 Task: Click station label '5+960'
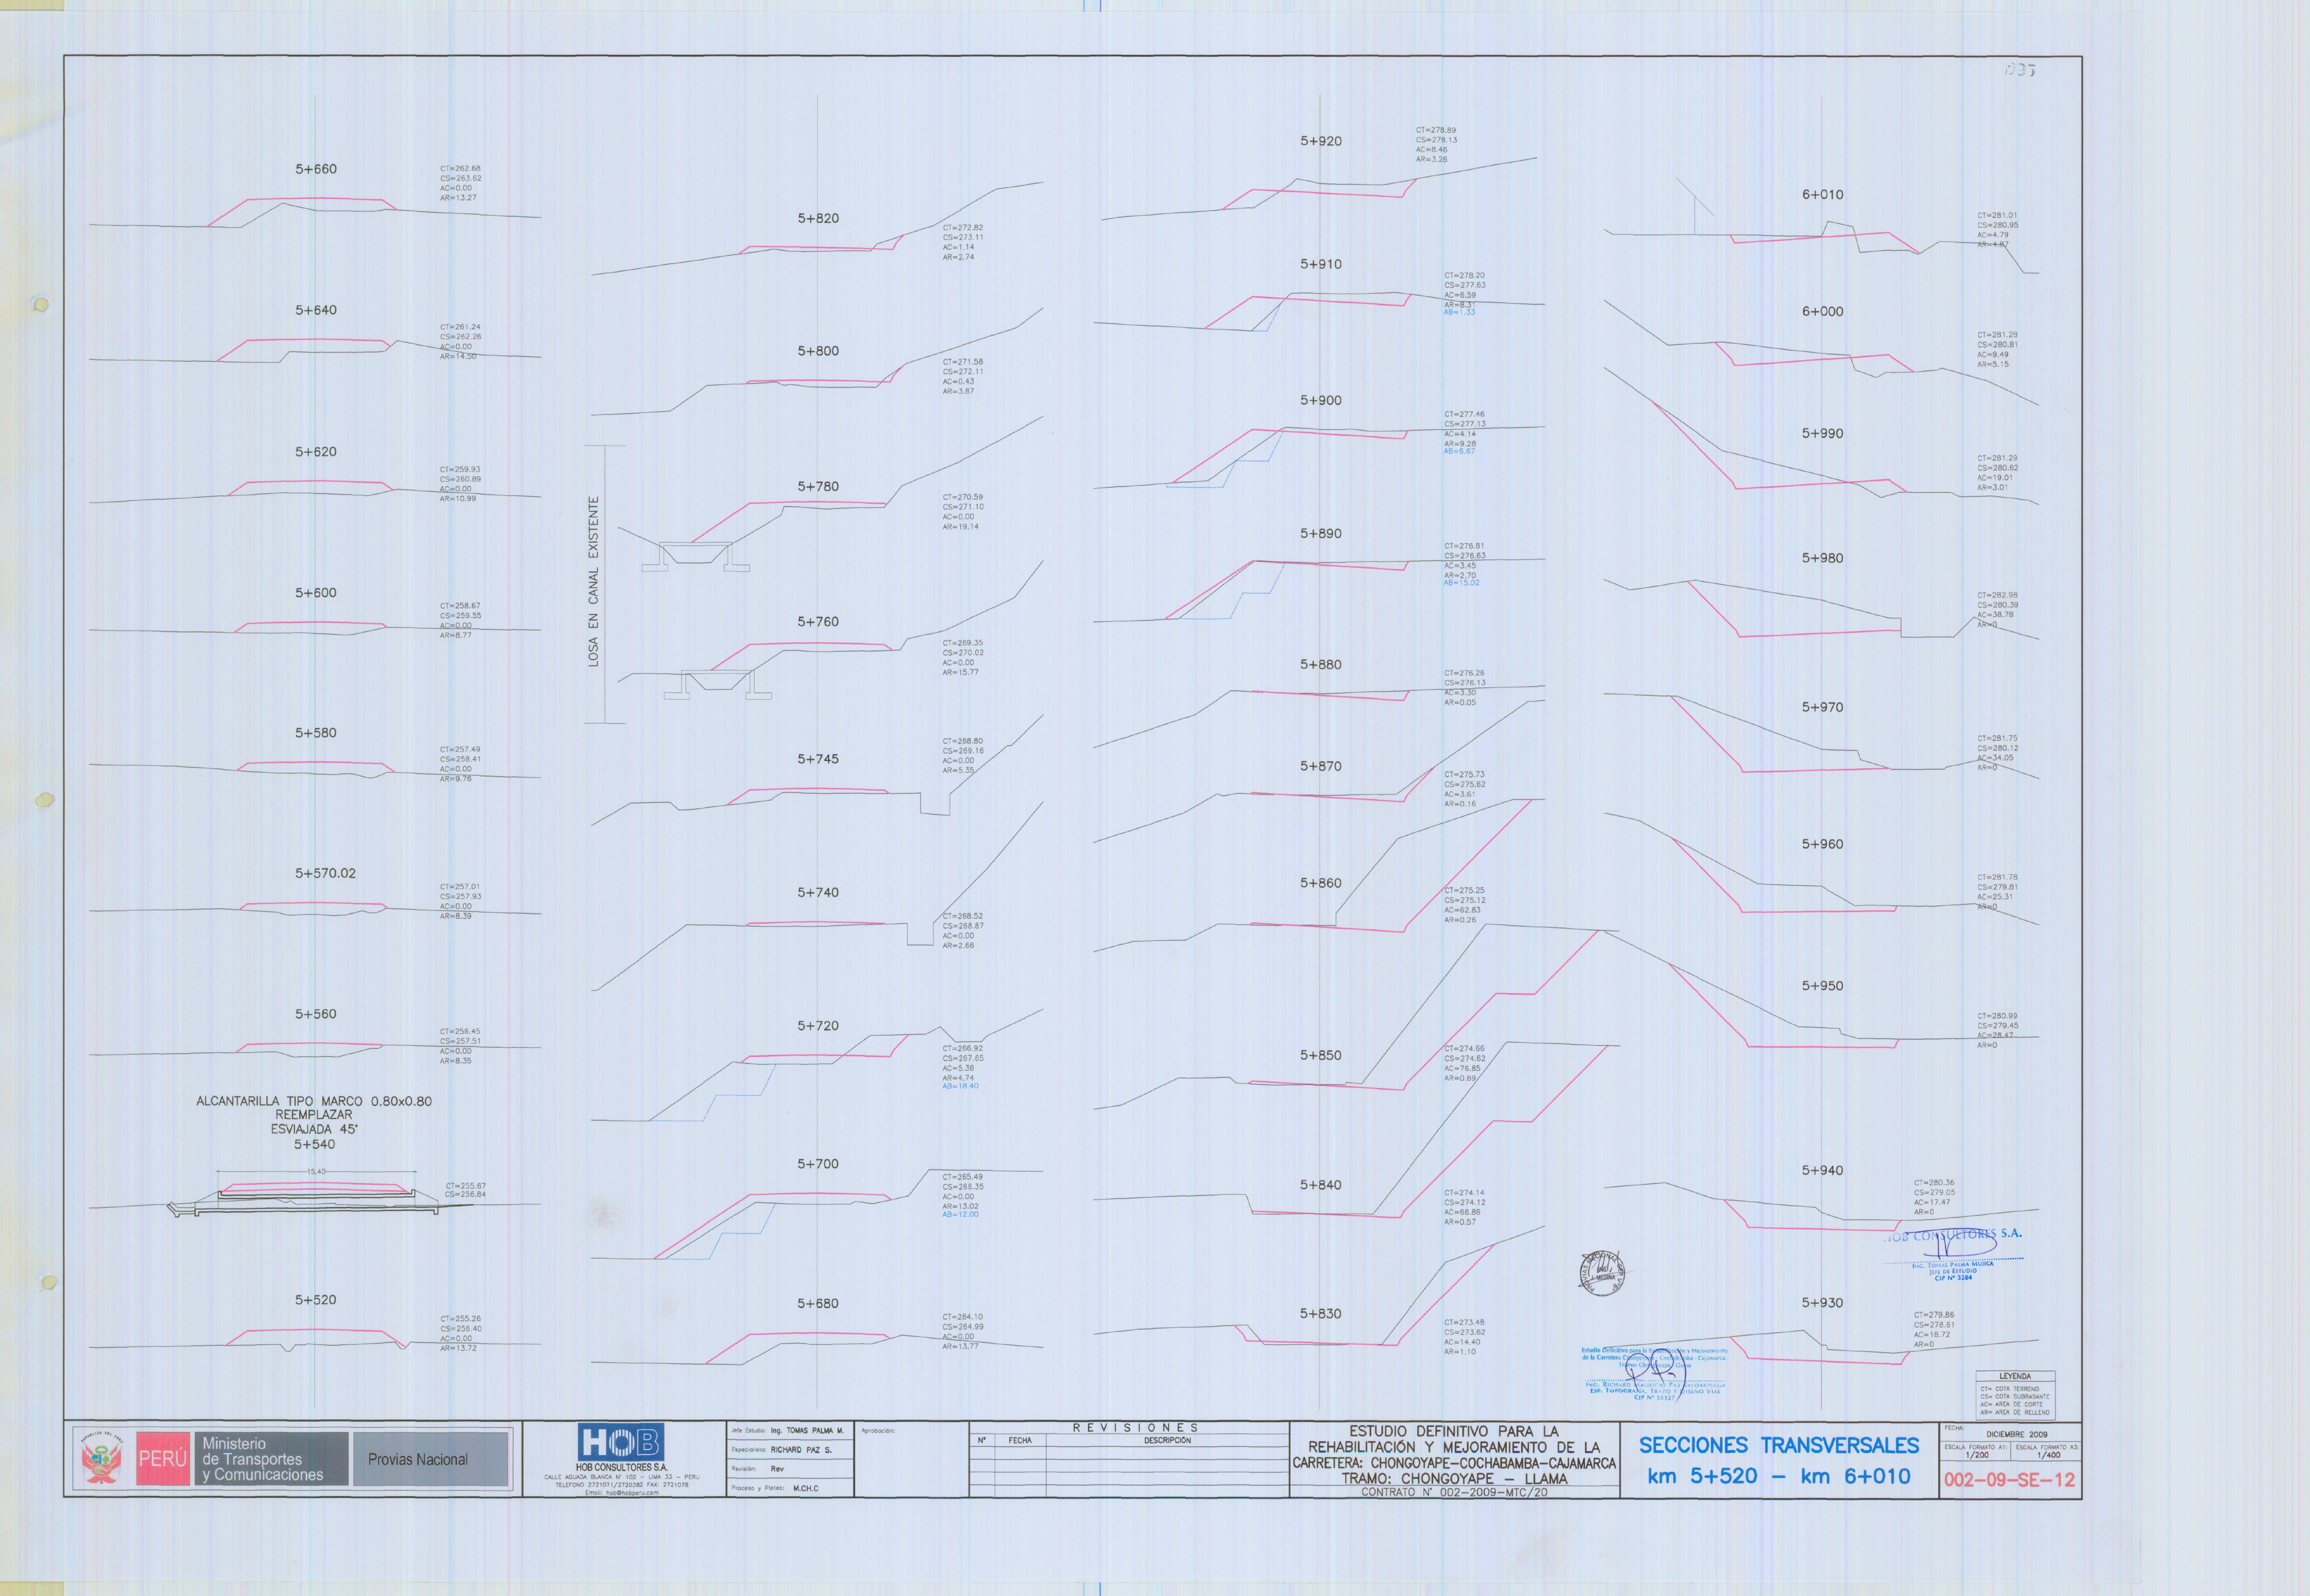pos(1823,844)
